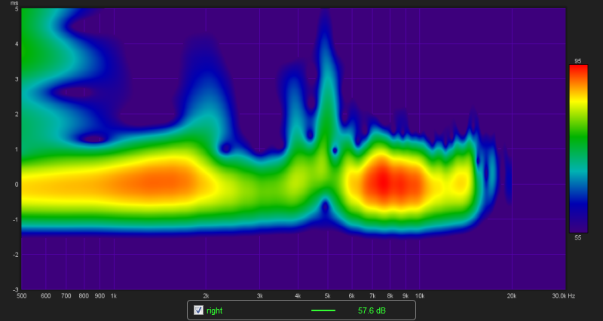The width and height of the screenshot is (603, 321).
Task: Click the ms unit label on time axis
Action: pyautogui.click(x=14, y=3)
